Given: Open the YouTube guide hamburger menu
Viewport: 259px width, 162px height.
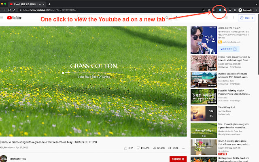Looking at the screenshot, I should pos(2,18).
